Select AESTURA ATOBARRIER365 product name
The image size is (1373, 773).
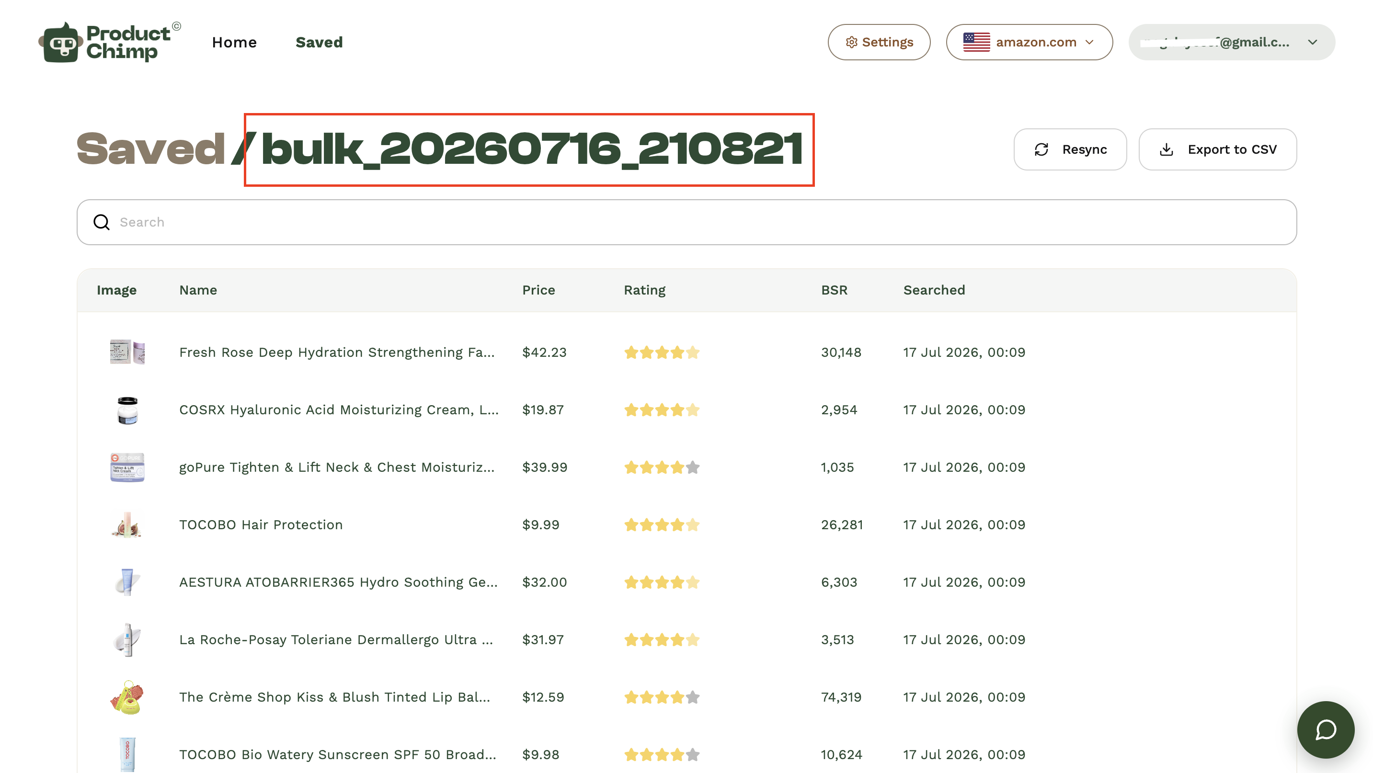point(338,583)
